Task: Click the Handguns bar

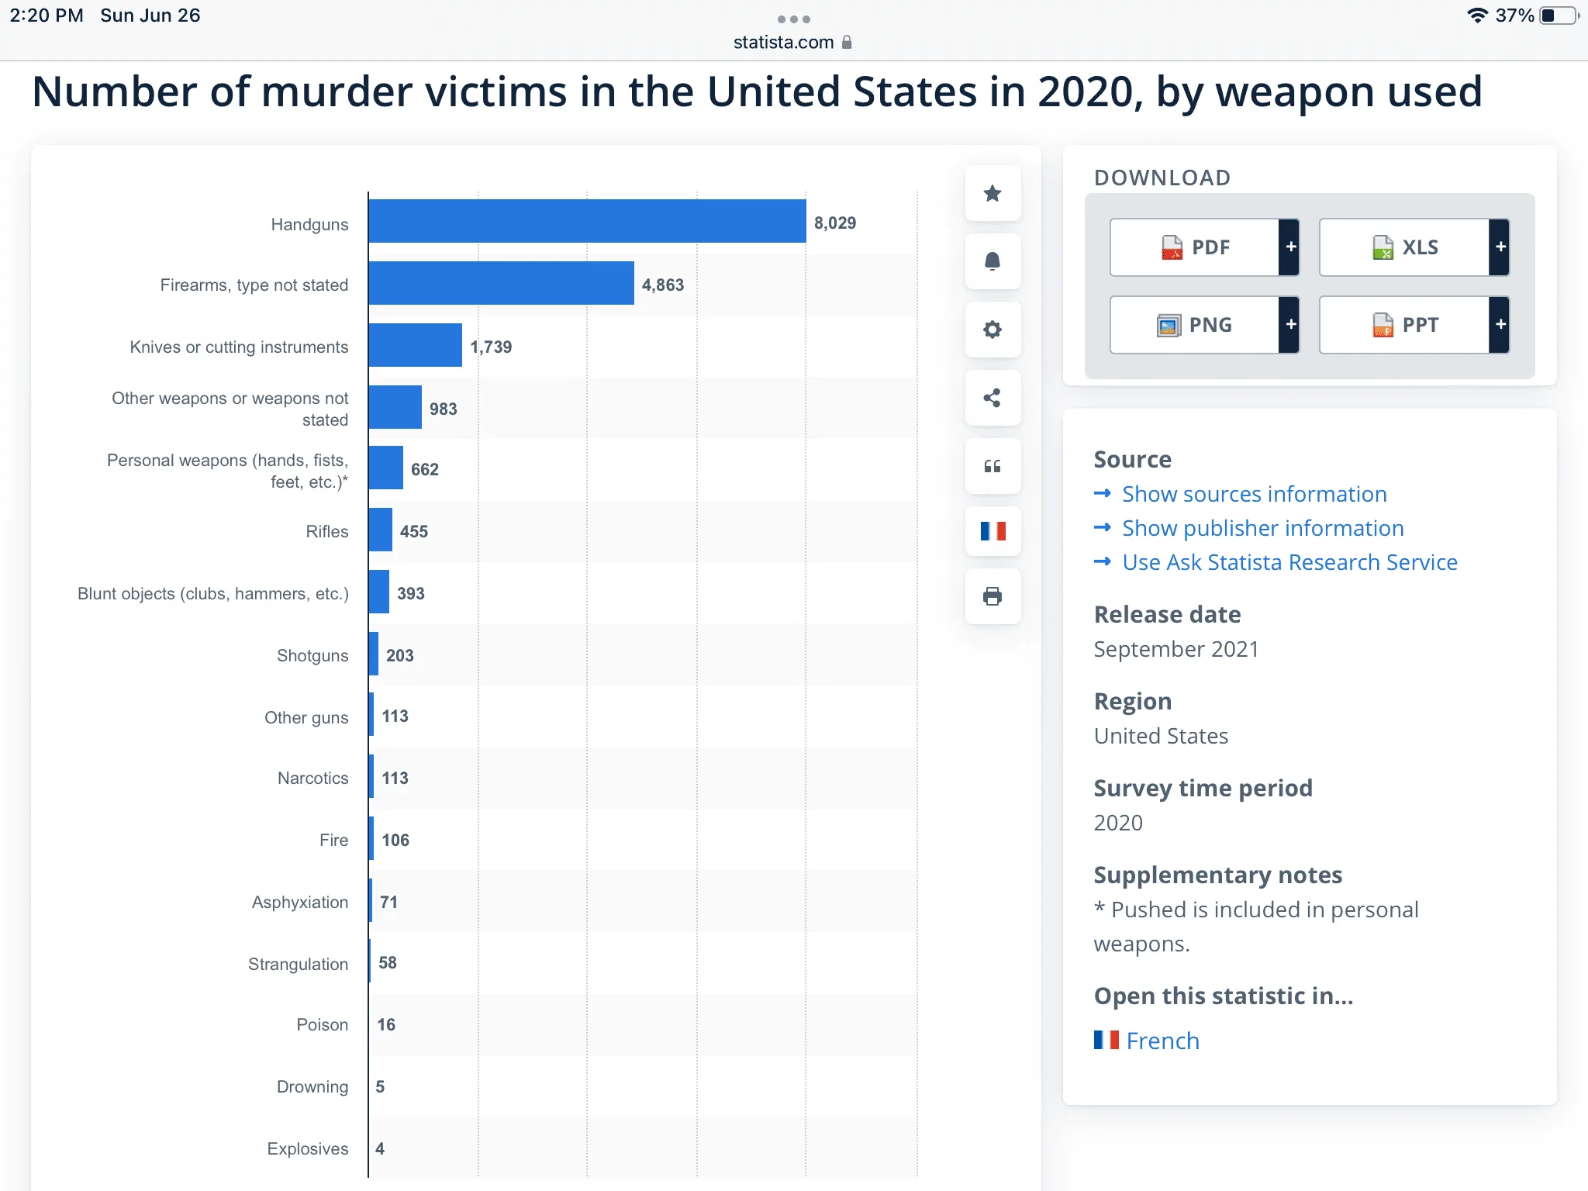Action: 587,221
